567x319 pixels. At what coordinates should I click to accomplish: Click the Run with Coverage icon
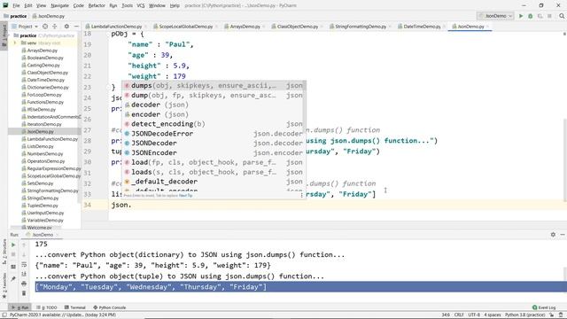pyautogui.click(x=540, y=16)
